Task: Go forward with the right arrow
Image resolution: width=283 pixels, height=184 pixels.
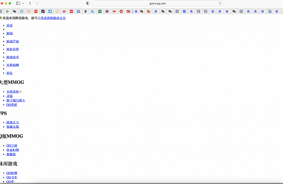Action: [x=37, y=3]
